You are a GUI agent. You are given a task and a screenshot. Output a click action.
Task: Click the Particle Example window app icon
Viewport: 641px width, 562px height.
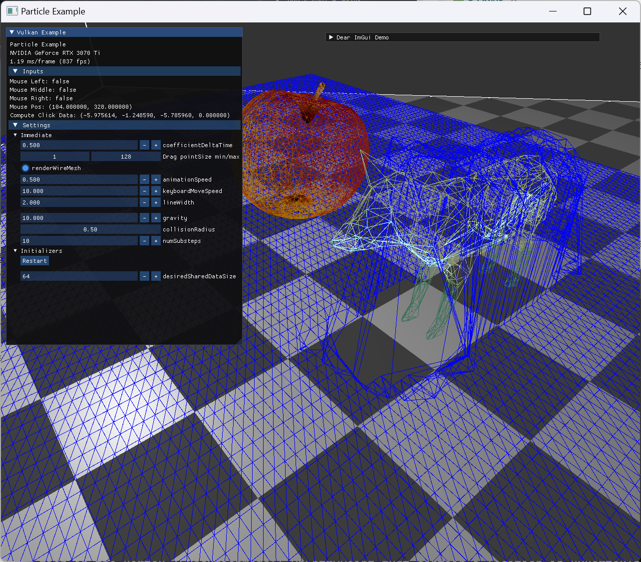click(12, 11)
